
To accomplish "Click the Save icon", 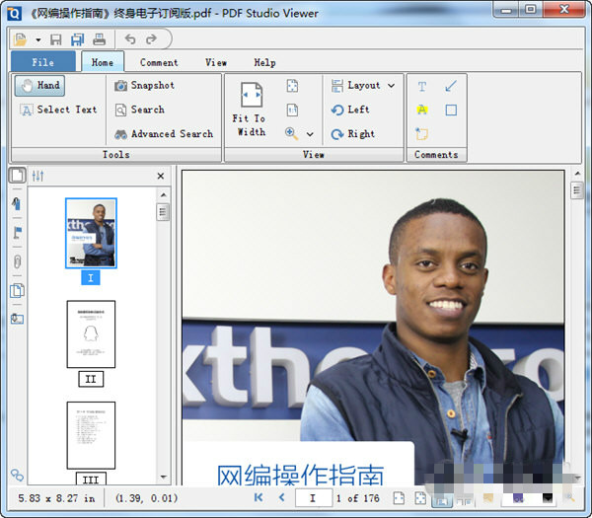I will tap(56, 39).
